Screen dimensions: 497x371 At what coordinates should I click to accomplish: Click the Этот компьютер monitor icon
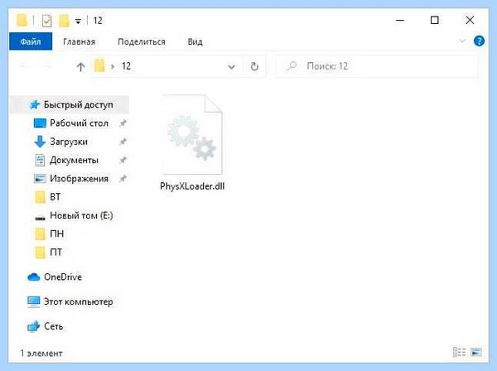tap(34, 301)
